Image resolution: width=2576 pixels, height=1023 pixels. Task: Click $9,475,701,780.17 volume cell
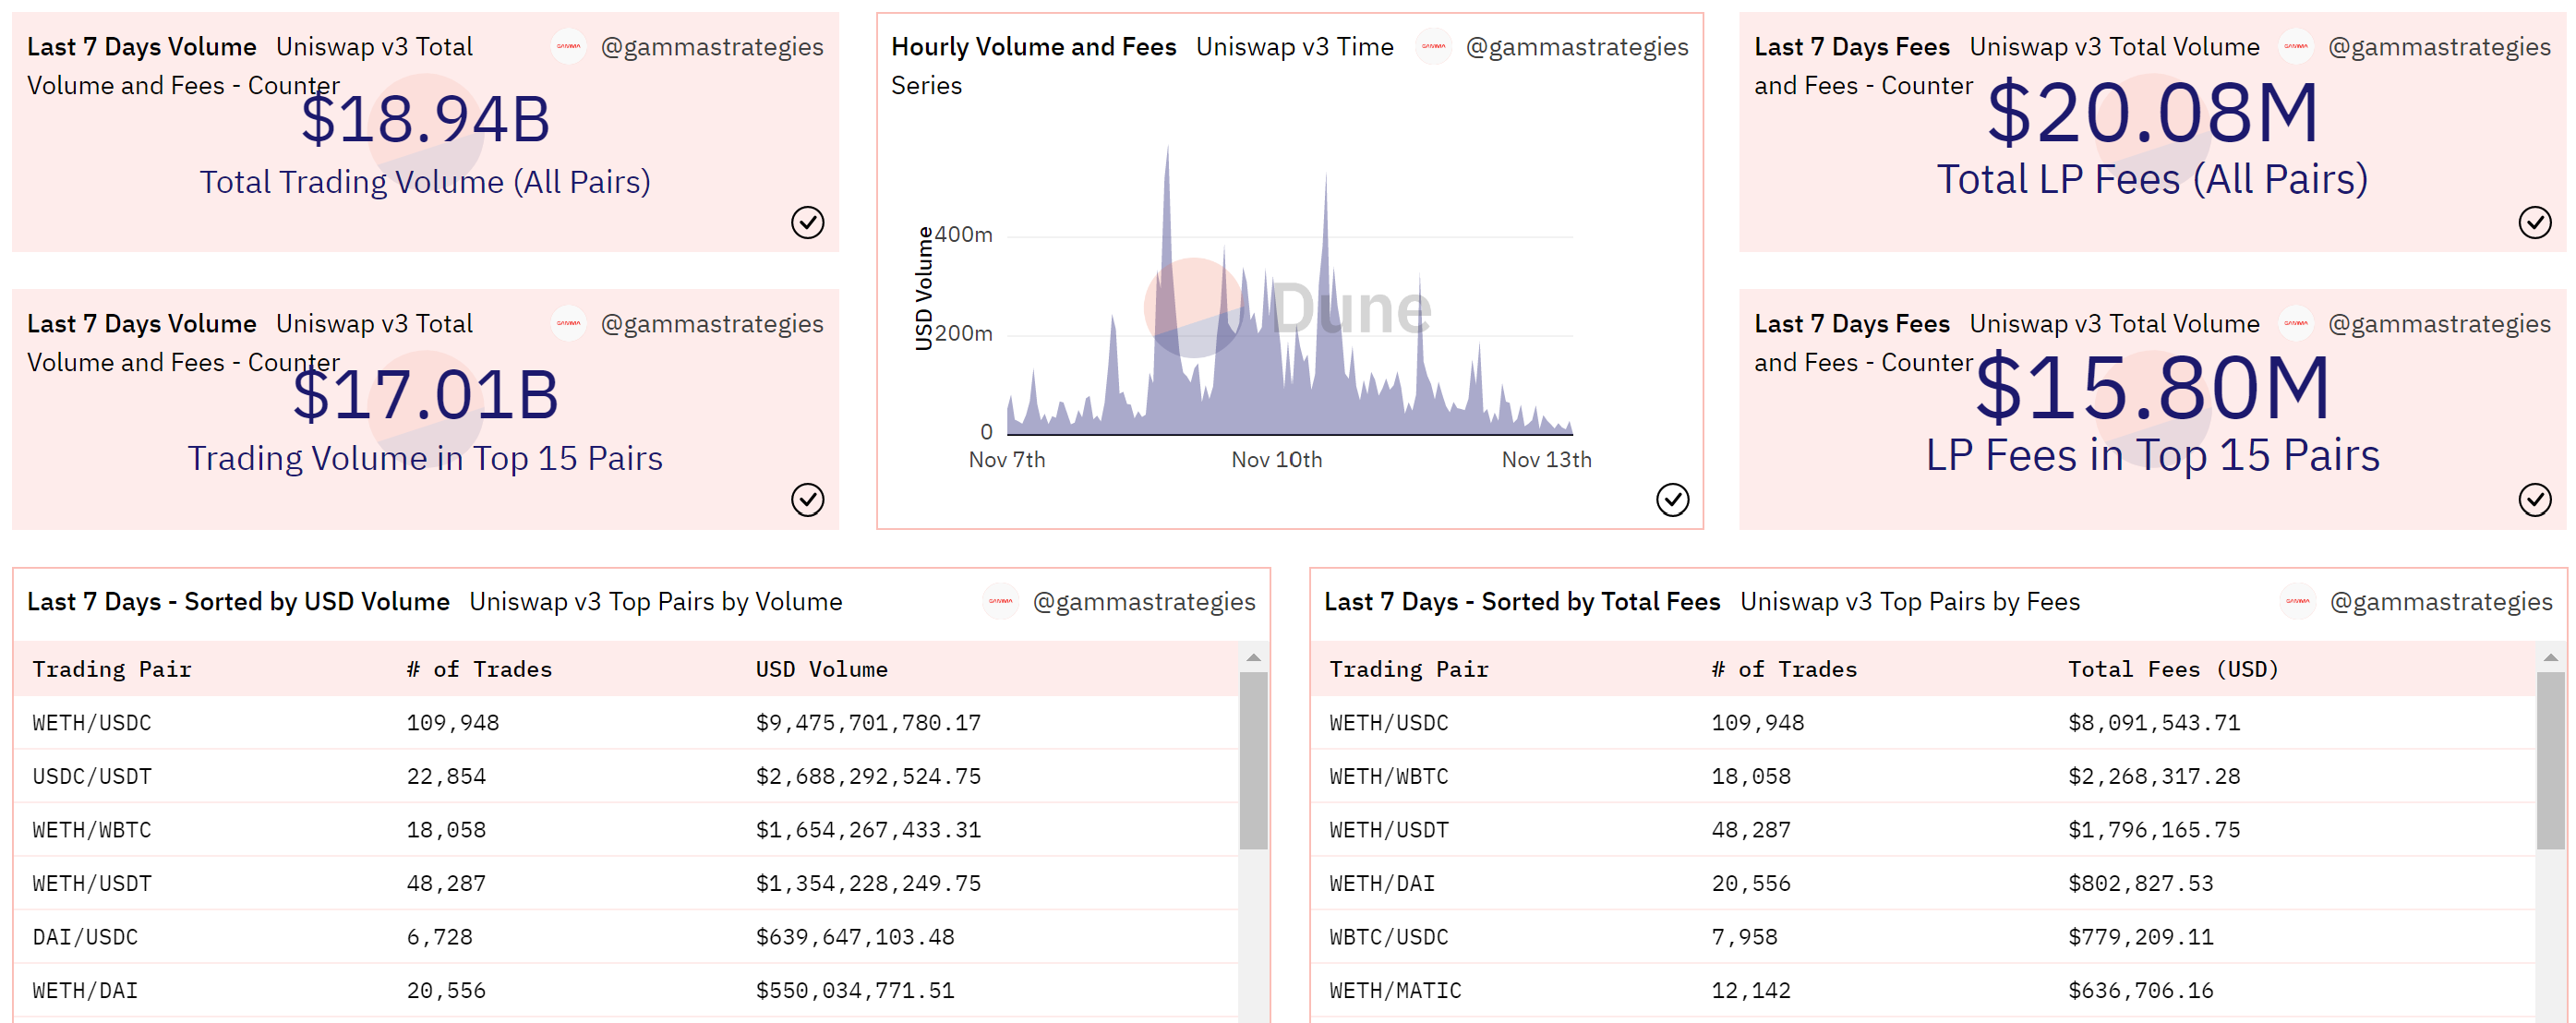coord(868,723)
